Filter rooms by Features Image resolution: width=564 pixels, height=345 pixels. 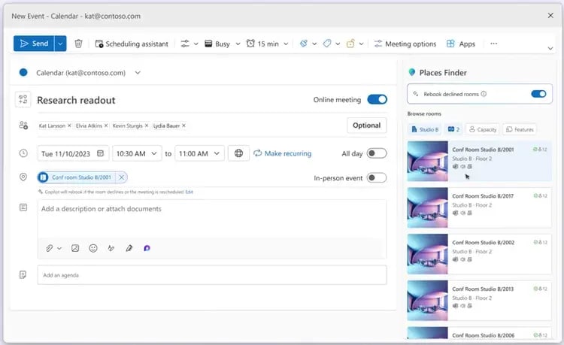pos(520,129)
